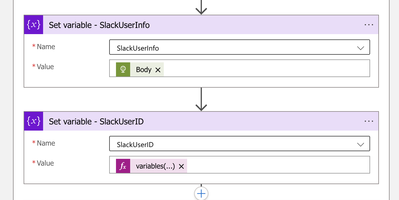The height and width of the screenshot is (200, 399).
Task: Click empty space in SlackUserInfo Value field
Action: pos(266,69)
